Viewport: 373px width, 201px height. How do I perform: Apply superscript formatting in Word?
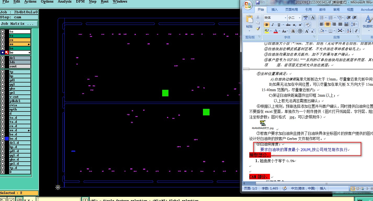(x=300, y=25)
